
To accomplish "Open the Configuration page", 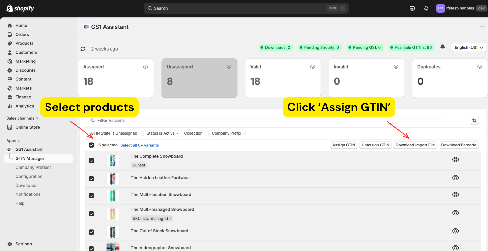I will pyautogui.click(x=29, y=176).
